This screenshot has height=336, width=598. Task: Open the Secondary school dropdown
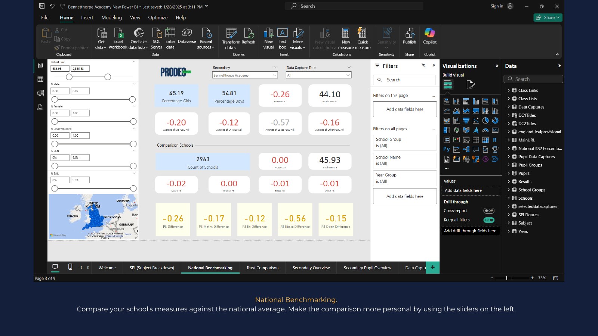click(245, 75)
